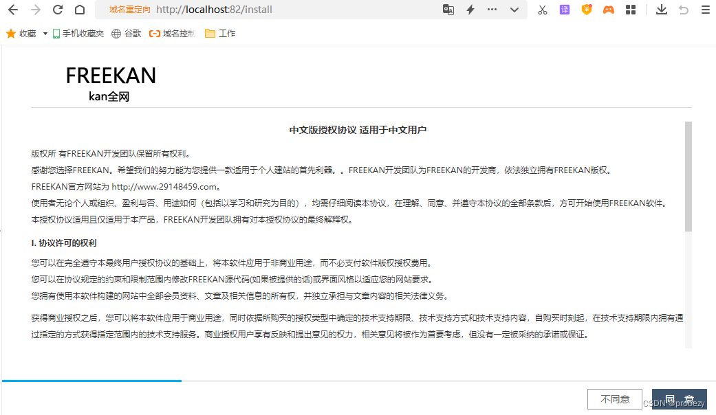Open the four-squares extensions grid icon
Image resolution: width=716 pixels, height=415 pixels.
point(631,10)
